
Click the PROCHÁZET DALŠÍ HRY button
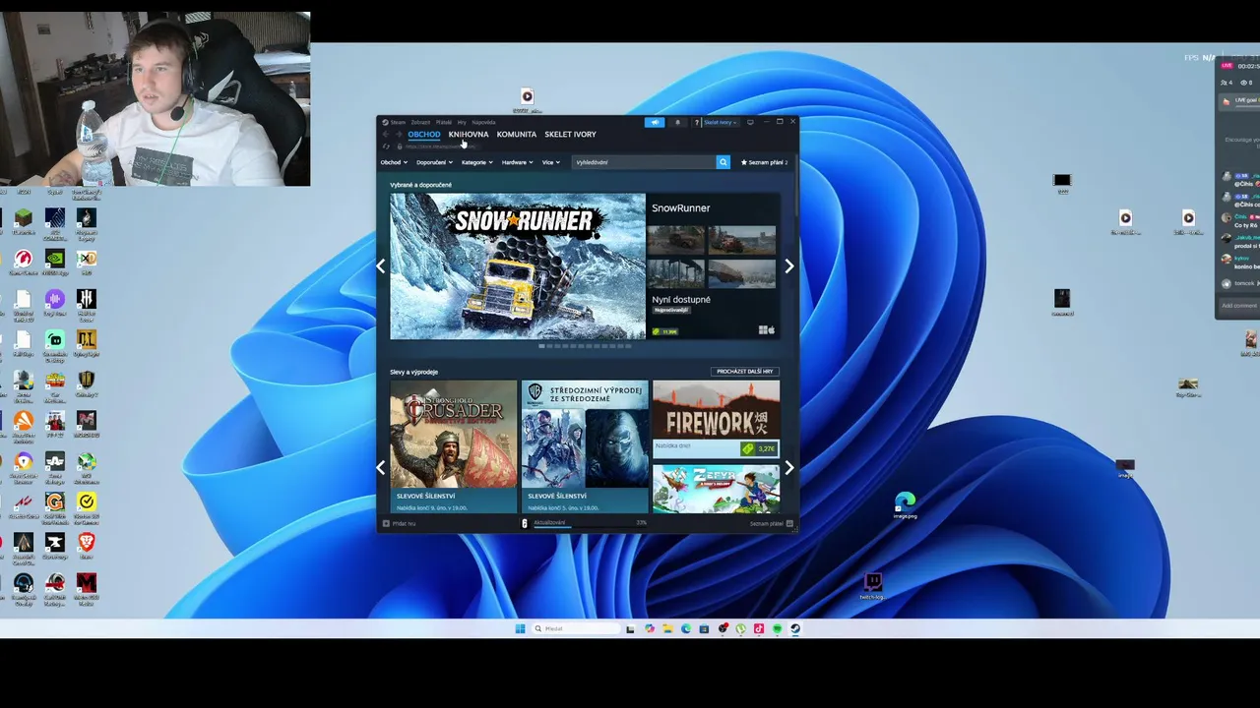[x=745, y=372]
